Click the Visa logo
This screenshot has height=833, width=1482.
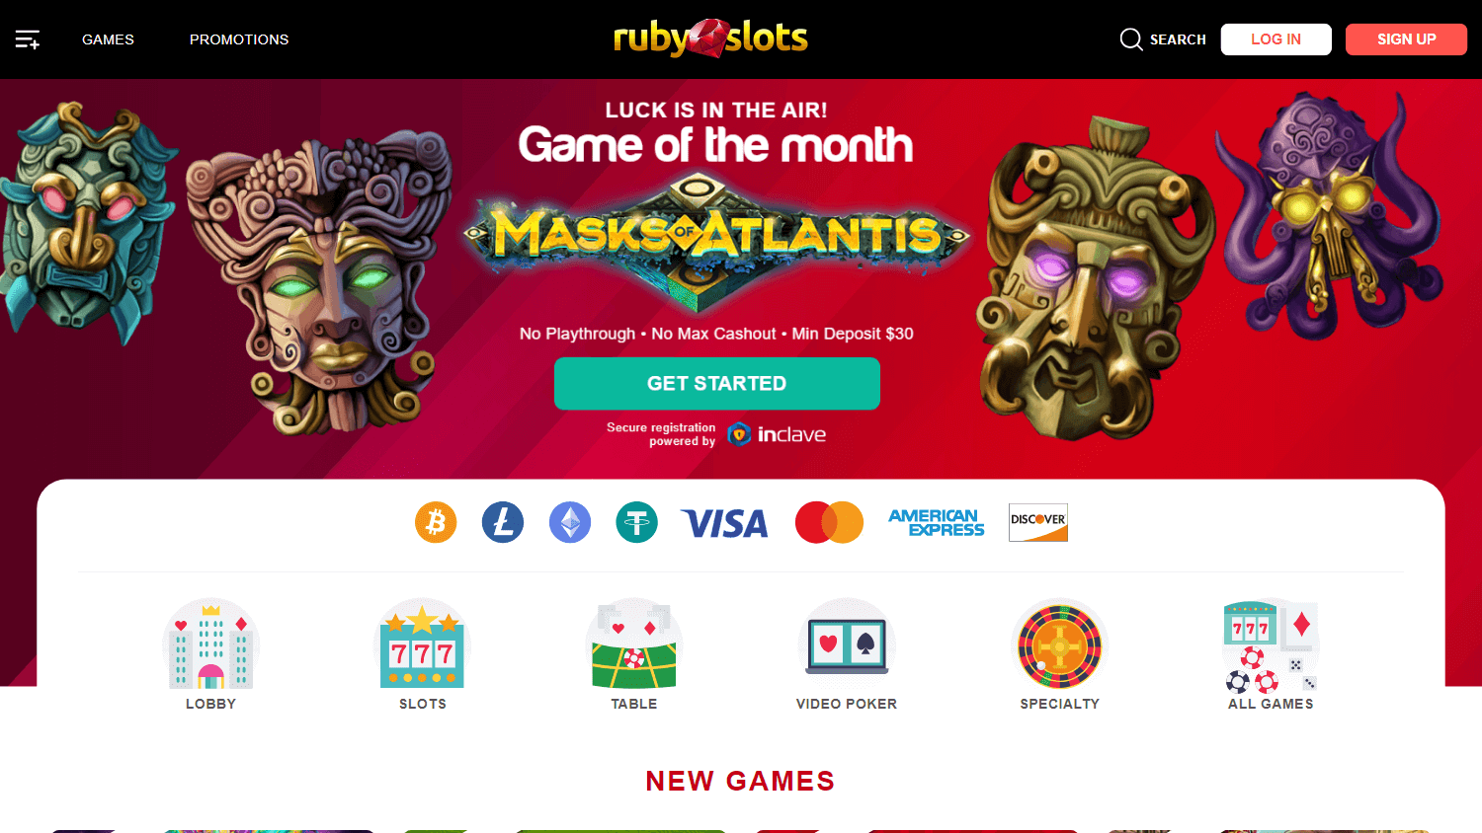click(x=724, y=523)
